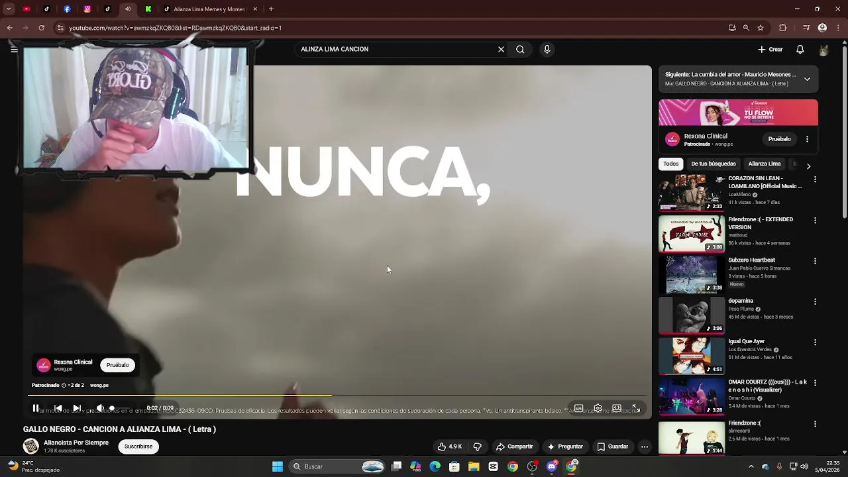Click Pruébalo on the in-video ad overlay
This screenshot has width=848, height=477.
click(x=117, y=365)
